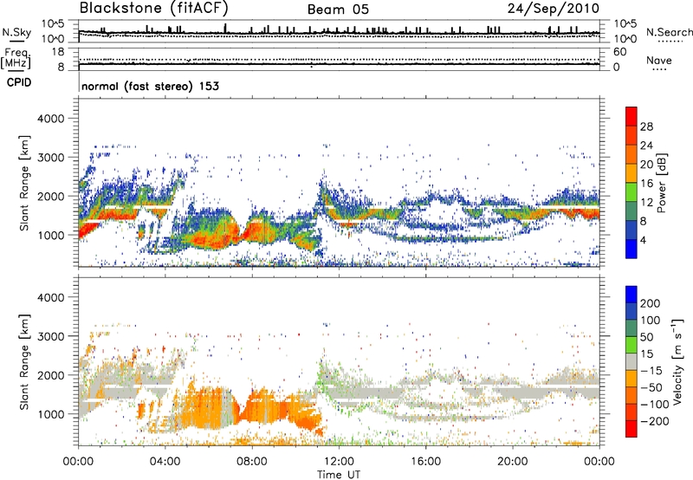Select the 'Beam 05' header label
The image size is (693, 480).
[338, 10]
